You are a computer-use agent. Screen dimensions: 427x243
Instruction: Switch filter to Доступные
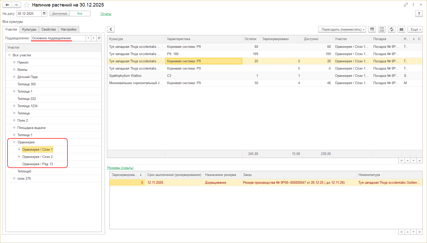coord(60,14)
